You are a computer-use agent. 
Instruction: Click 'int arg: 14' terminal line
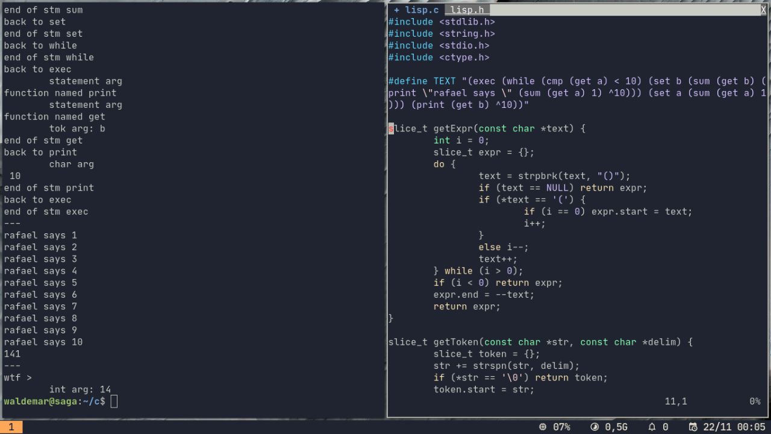coord(80,390)
